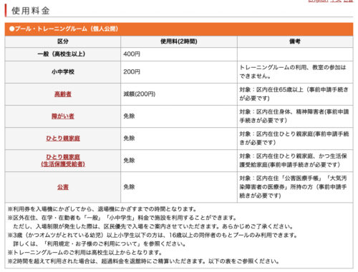Click the 備考 column header
This screenshot has height=272, width=358.
[x=295, y=41]
